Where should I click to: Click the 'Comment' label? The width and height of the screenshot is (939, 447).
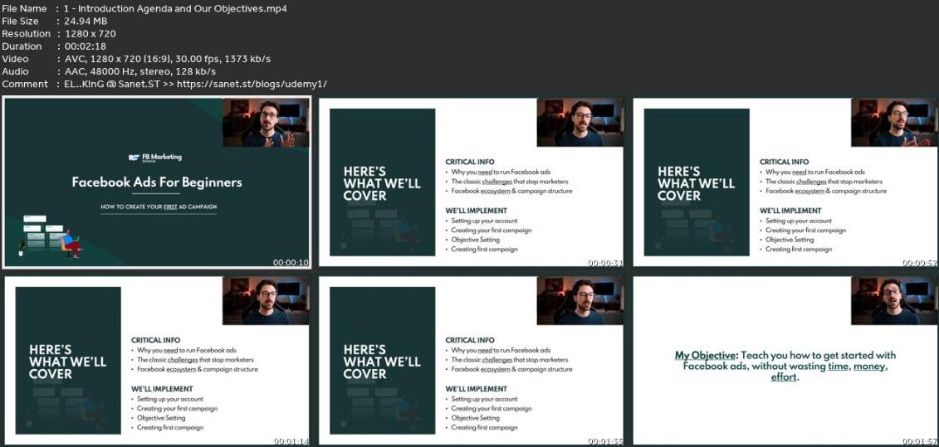tap(25, 84)
